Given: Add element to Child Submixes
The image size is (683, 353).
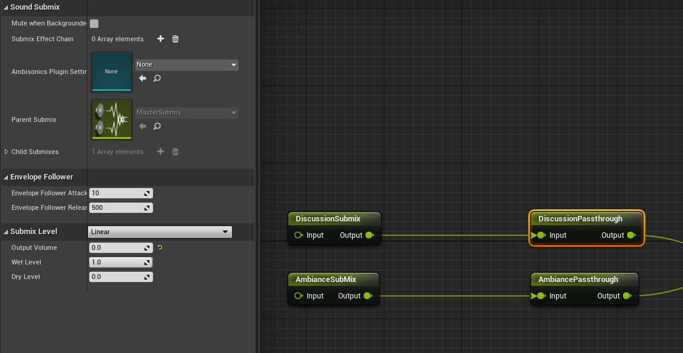Looking at the screenshot, I should click(160, 152).
